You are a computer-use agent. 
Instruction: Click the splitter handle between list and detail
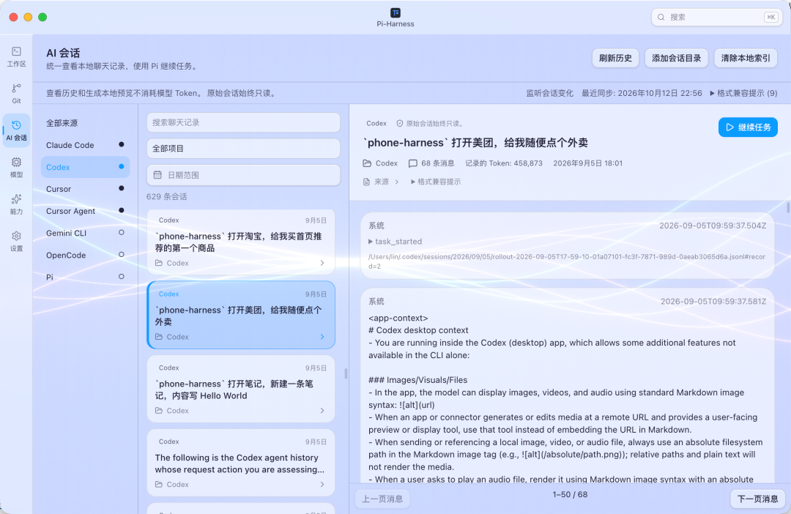(x=346, y=373)
